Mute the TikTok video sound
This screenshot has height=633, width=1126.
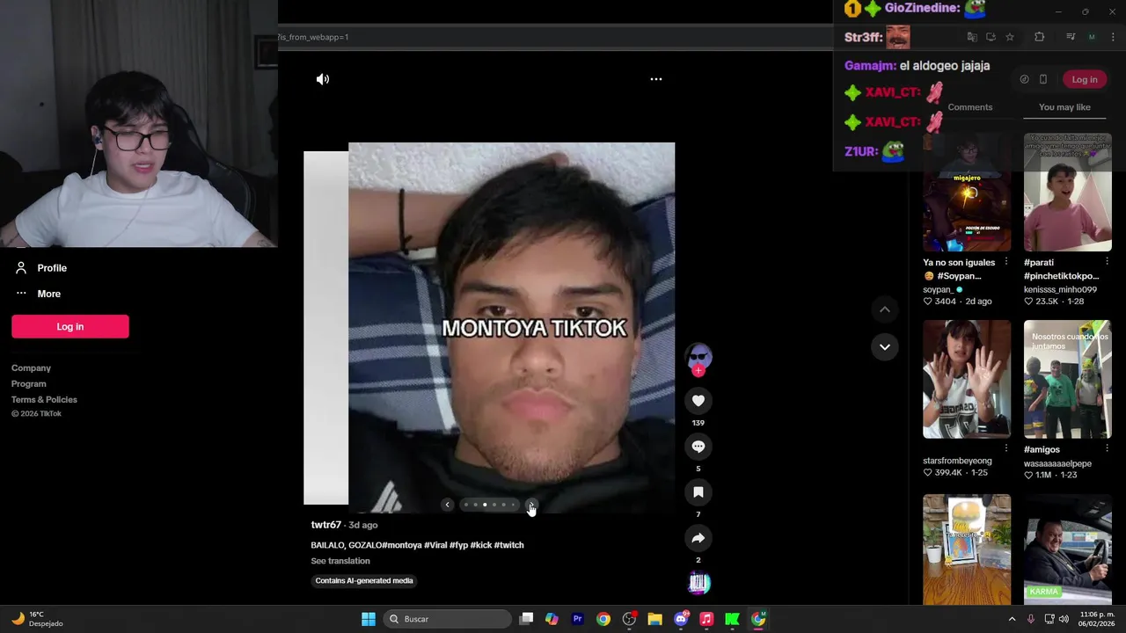coord(323,79)
